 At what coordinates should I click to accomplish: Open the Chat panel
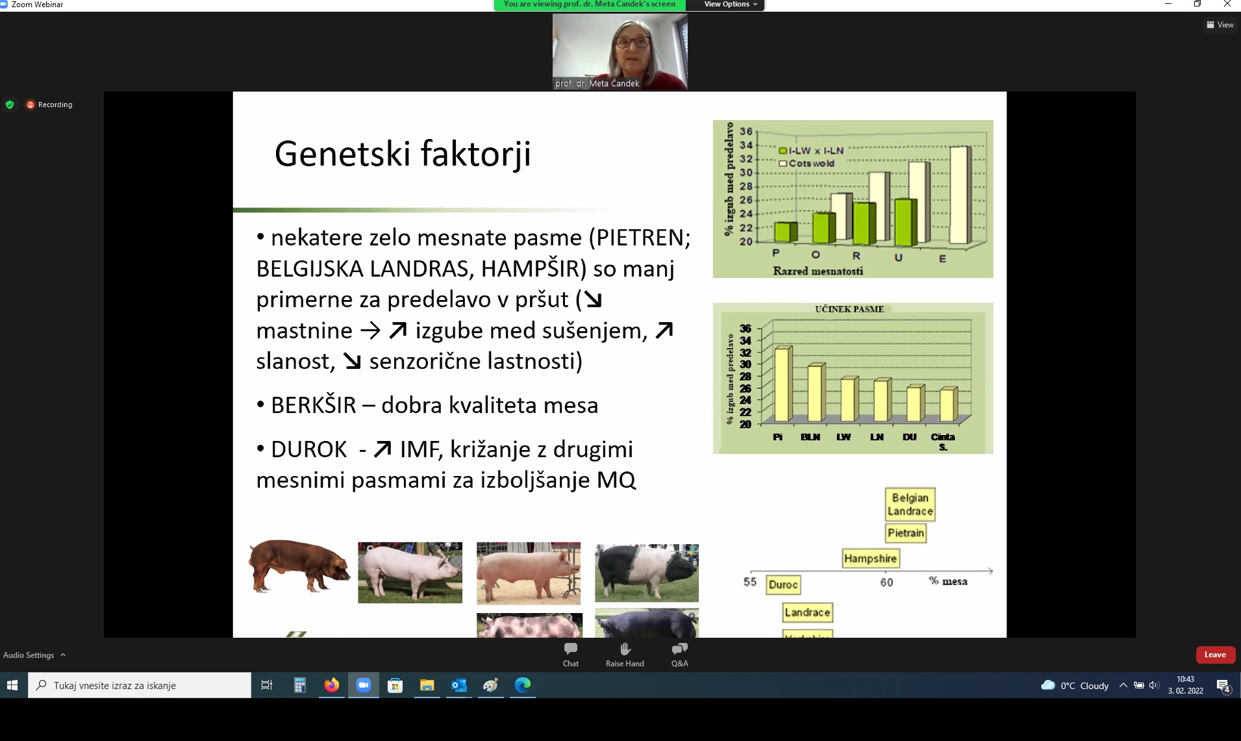tap(570, 653)
